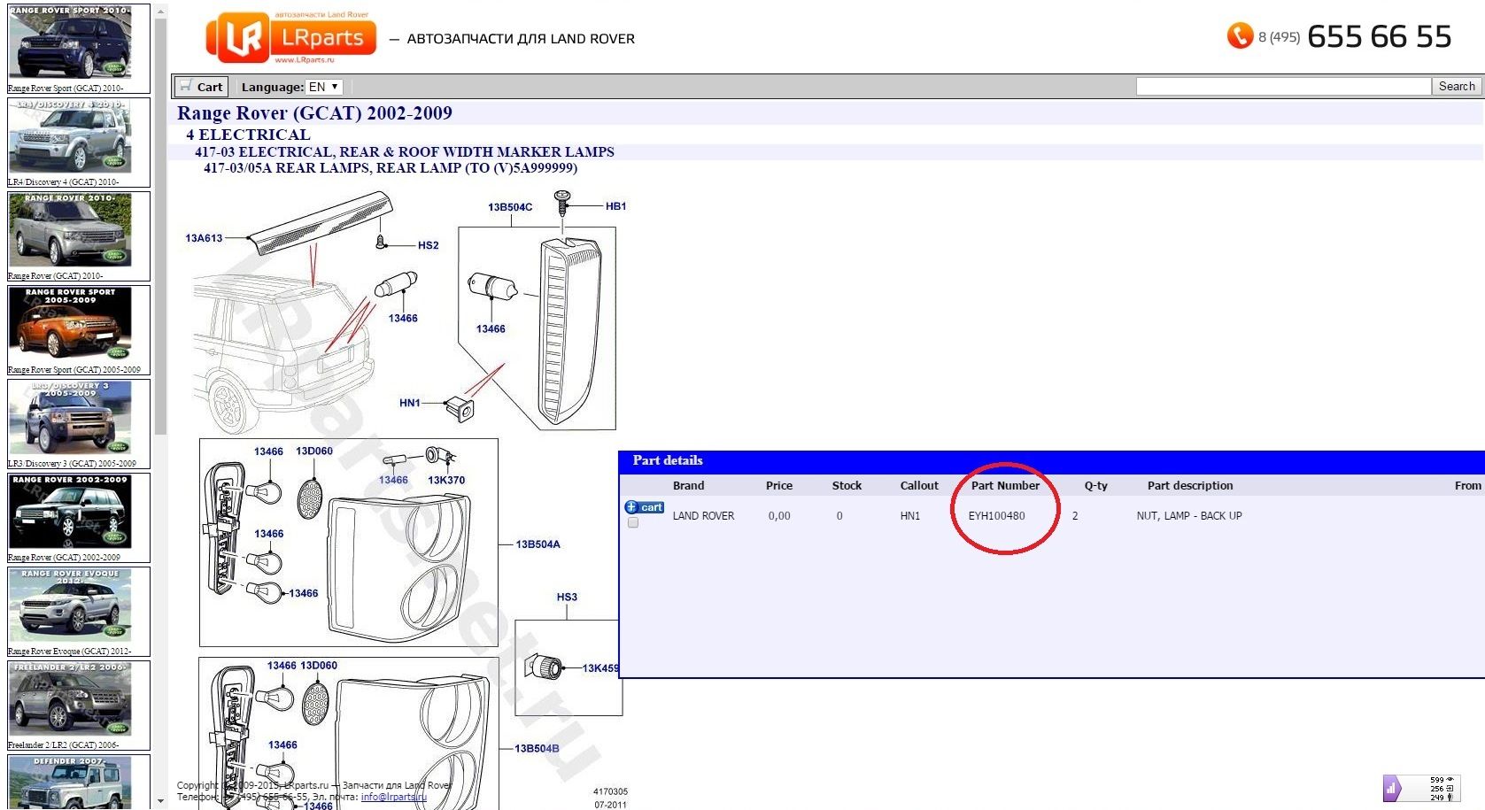The width and height of the screenshot is (1485, 810).
Task: Open Range Rover Sport 2010 thumbnail
Action: (x=70, y=43)
